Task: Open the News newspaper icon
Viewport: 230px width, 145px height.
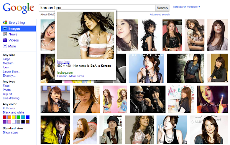Action: (5, 34)
